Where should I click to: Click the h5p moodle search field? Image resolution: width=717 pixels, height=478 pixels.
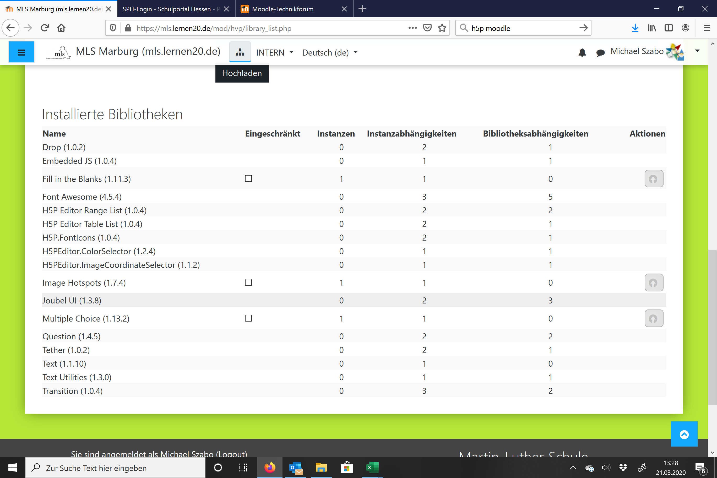tap(523, 28)
